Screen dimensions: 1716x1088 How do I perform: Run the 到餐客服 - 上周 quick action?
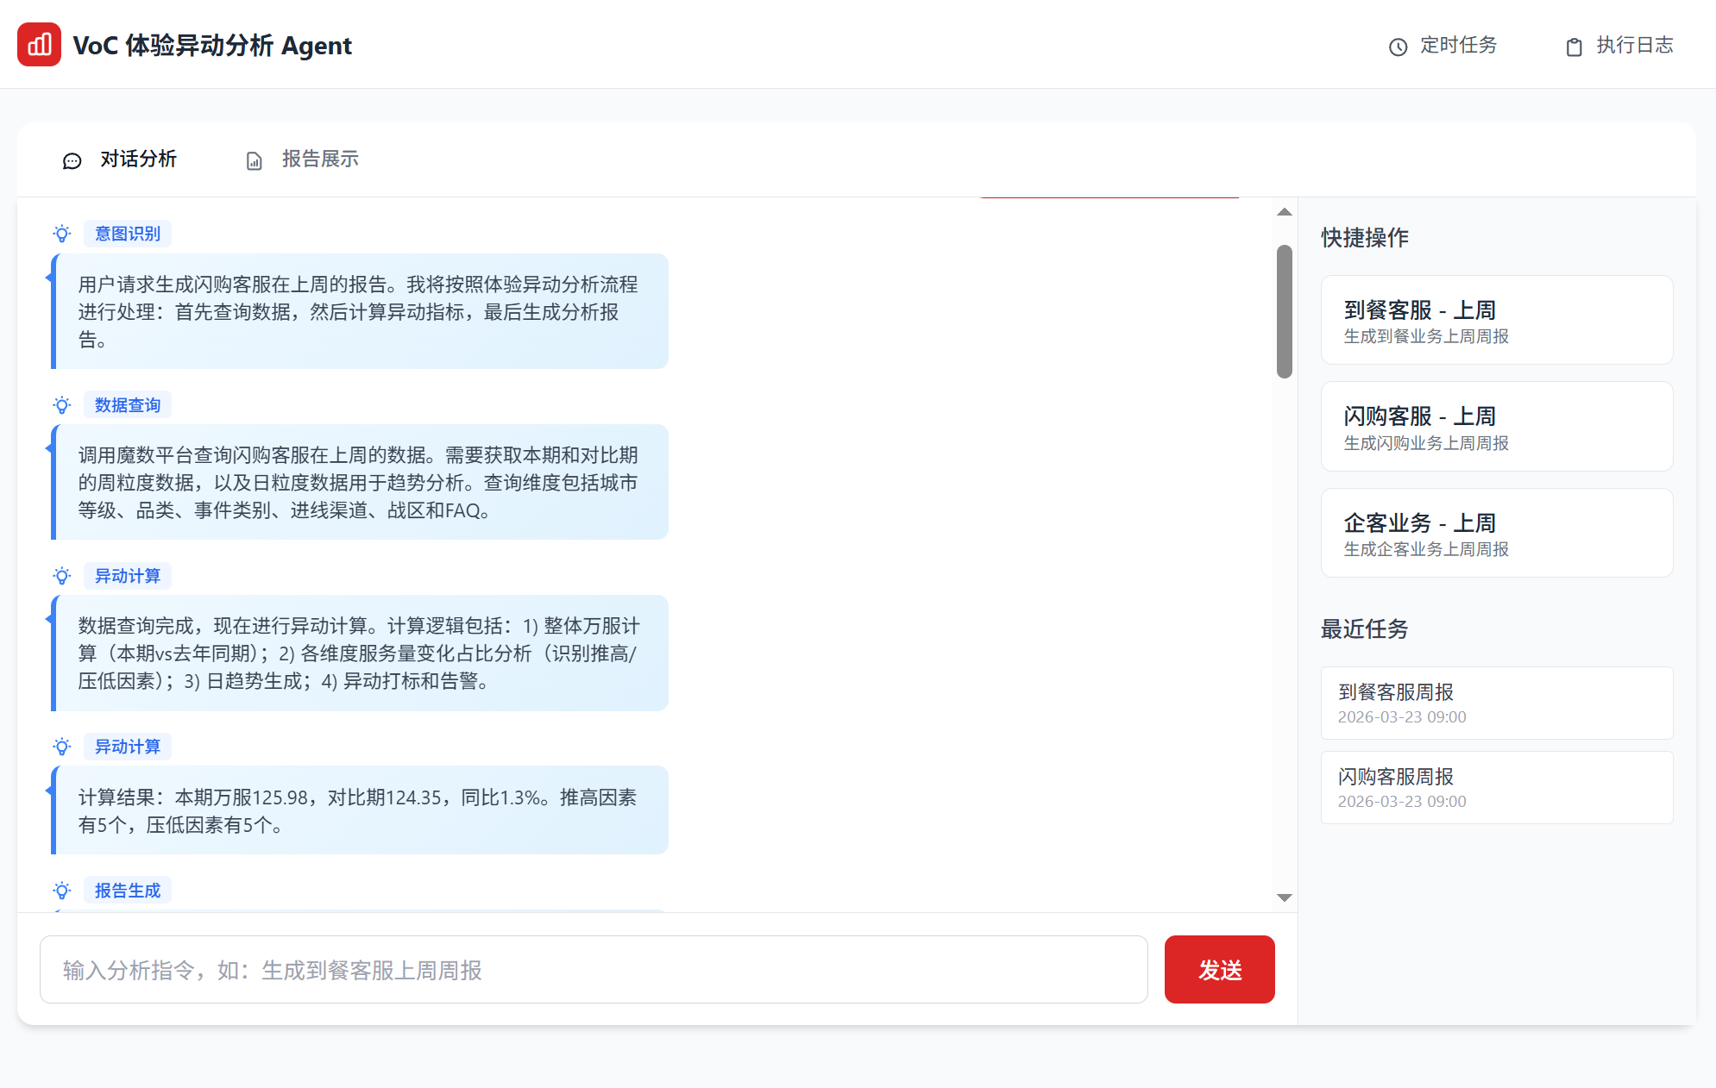(1497, 320)
